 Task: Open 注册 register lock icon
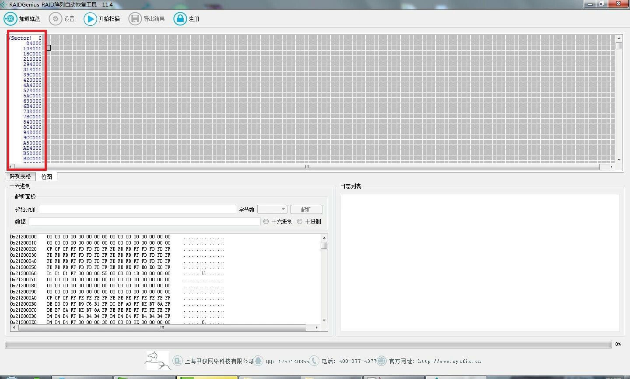point(180,19)
